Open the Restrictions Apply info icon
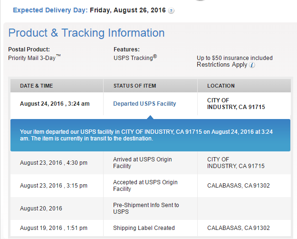 tap(252, 65)
